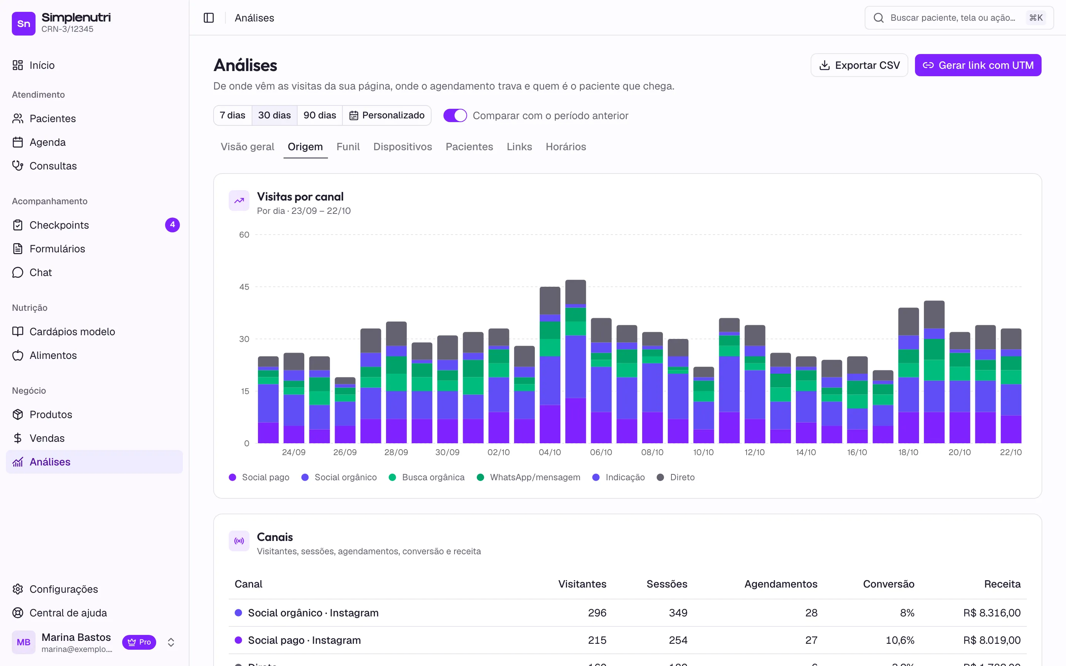This screenshot has width=1066, height=666.
Task: Click the Receita column header
Action: point(1002,584)
